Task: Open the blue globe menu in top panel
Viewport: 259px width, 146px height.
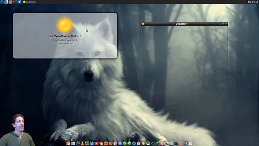Action: tap(2, 2)
